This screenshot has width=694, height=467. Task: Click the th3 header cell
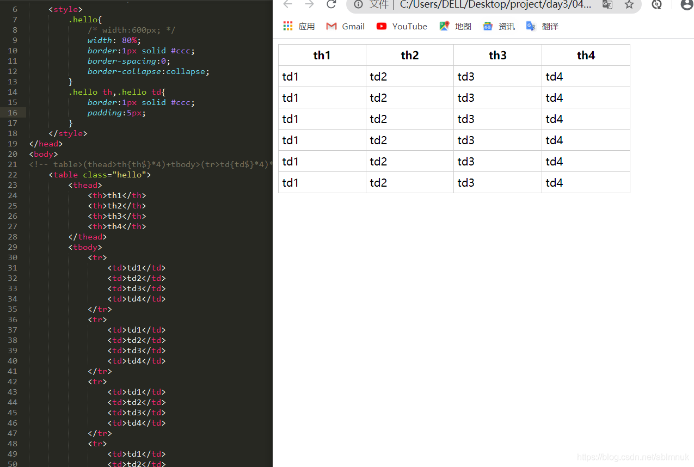click(498, 55)
